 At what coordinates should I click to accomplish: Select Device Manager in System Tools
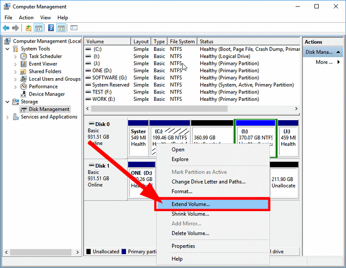click(x=46, y=94)
